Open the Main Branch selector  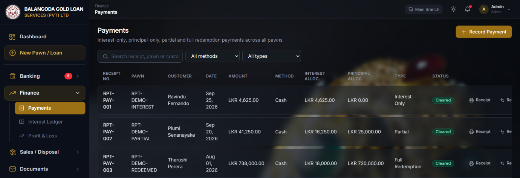(424, 9)
